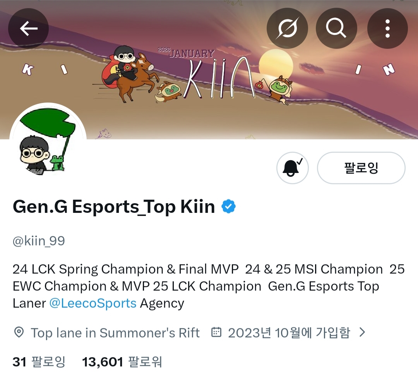The width and height of the screenshot is (418, 382).
Task: Open Grok profile summary icon
Action: (287, 28)
